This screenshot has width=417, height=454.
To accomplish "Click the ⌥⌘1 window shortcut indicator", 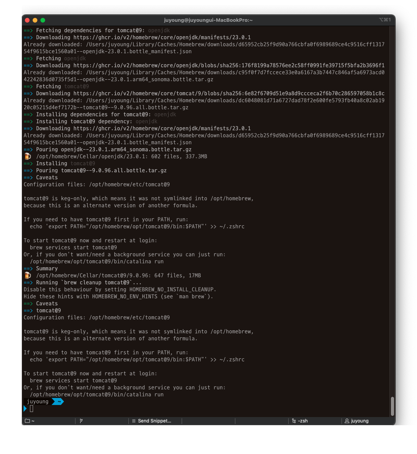I will click(384, 20).
